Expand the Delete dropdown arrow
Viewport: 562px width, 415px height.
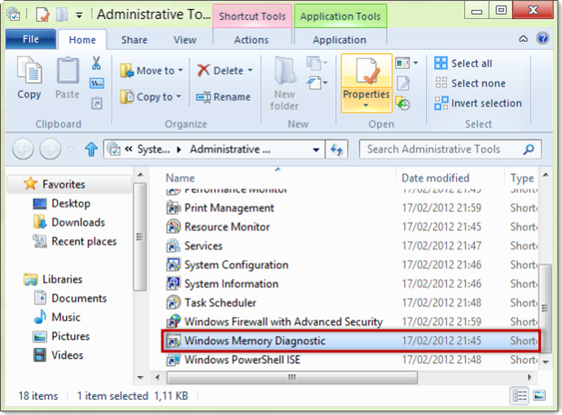tap(250, 71)
